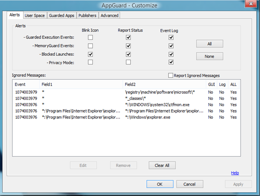Uncheck Report Status for MemoryGuard Events
260x196 pixels.
coord(128,46)
